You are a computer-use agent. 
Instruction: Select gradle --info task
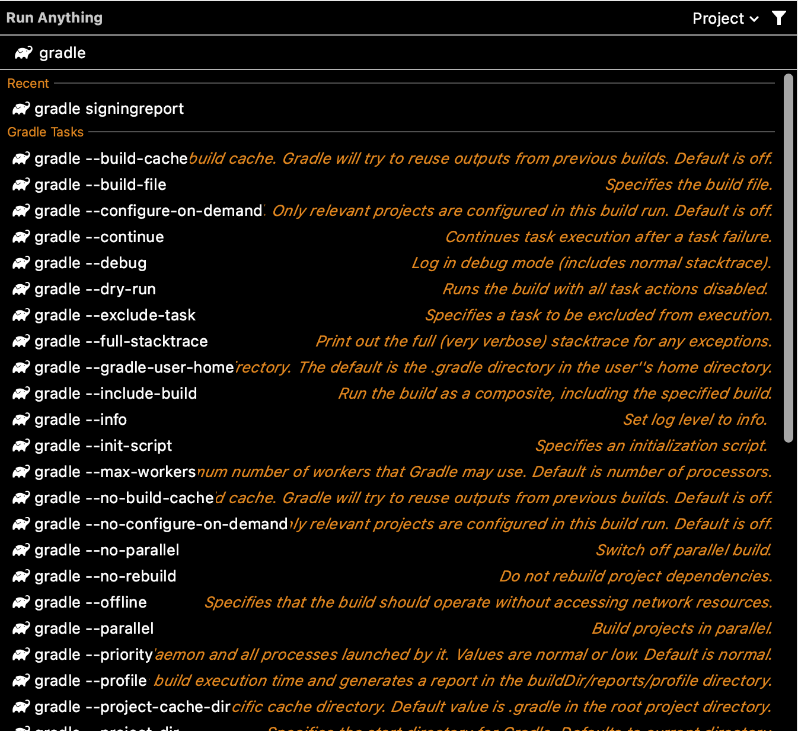point(391,419)
